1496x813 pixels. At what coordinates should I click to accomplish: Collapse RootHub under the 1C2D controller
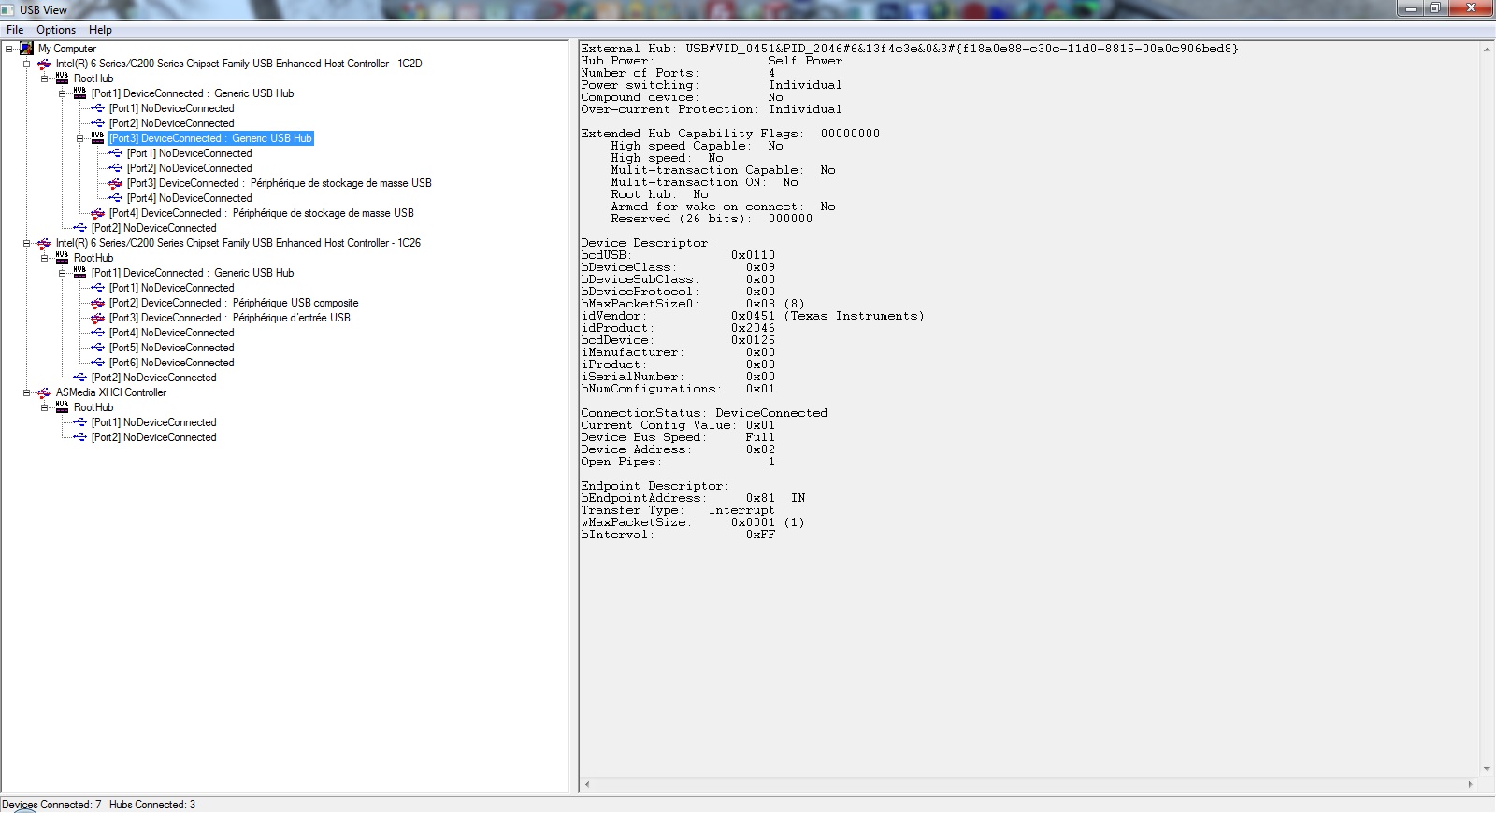click(45, 78)
